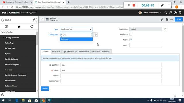Clear the catalog navigation filter
Viewport: 184px width, 103px height.
coord(34,20)
